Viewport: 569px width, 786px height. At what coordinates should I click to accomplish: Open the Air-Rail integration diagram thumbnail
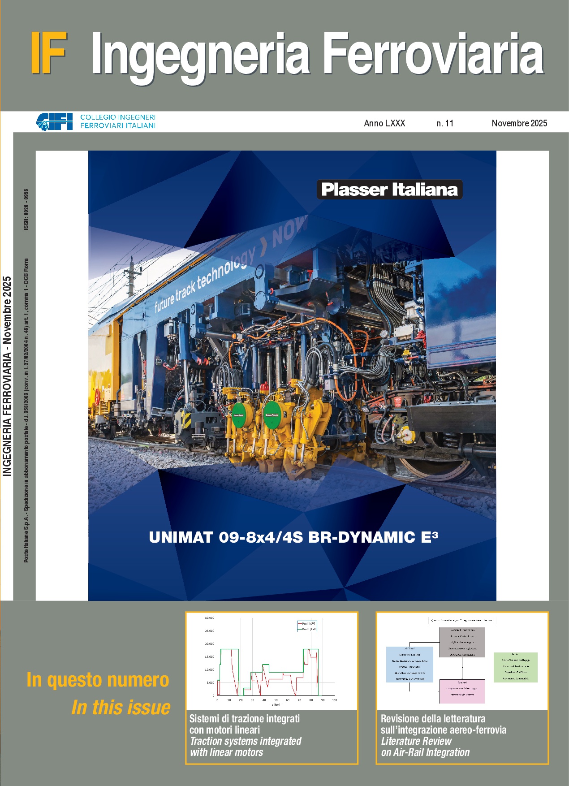[462, 661]
